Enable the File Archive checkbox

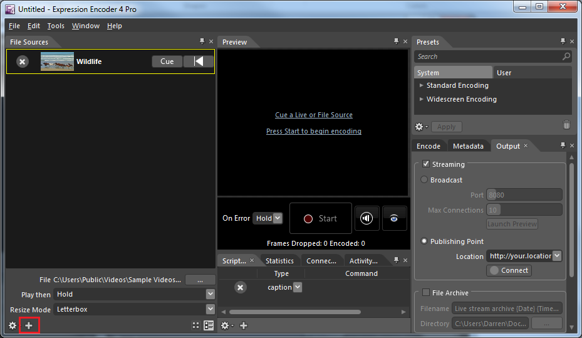pos(426,292)
